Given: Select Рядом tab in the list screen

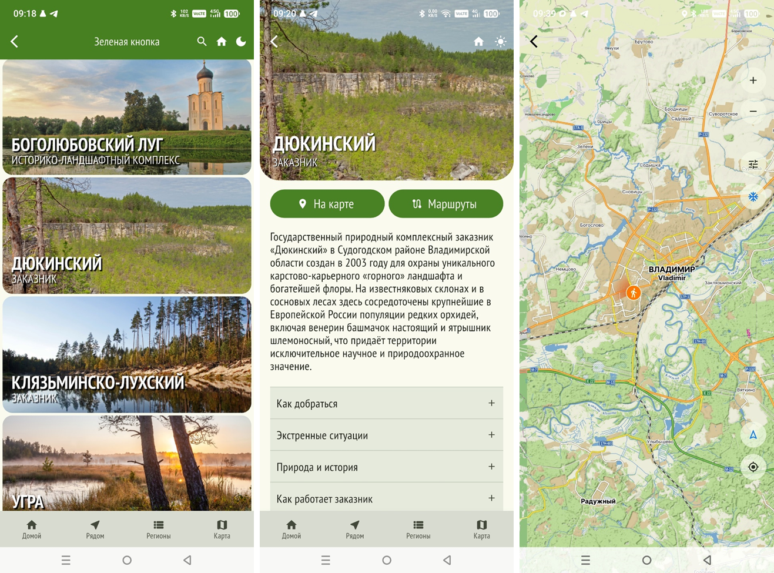Looking at the screenshot, I should (95, 529).
